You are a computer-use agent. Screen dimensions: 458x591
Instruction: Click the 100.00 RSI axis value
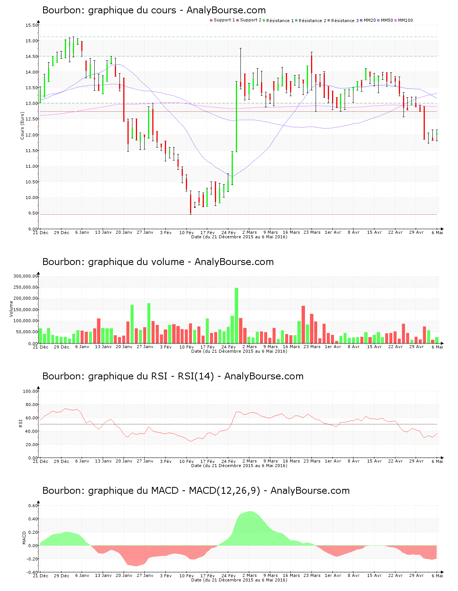31,391
